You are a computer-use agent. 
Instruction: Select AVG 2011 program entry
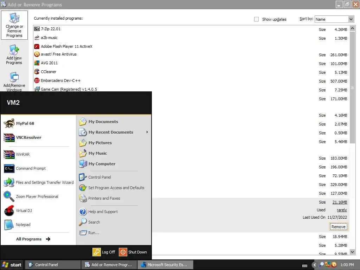(191, 63)
